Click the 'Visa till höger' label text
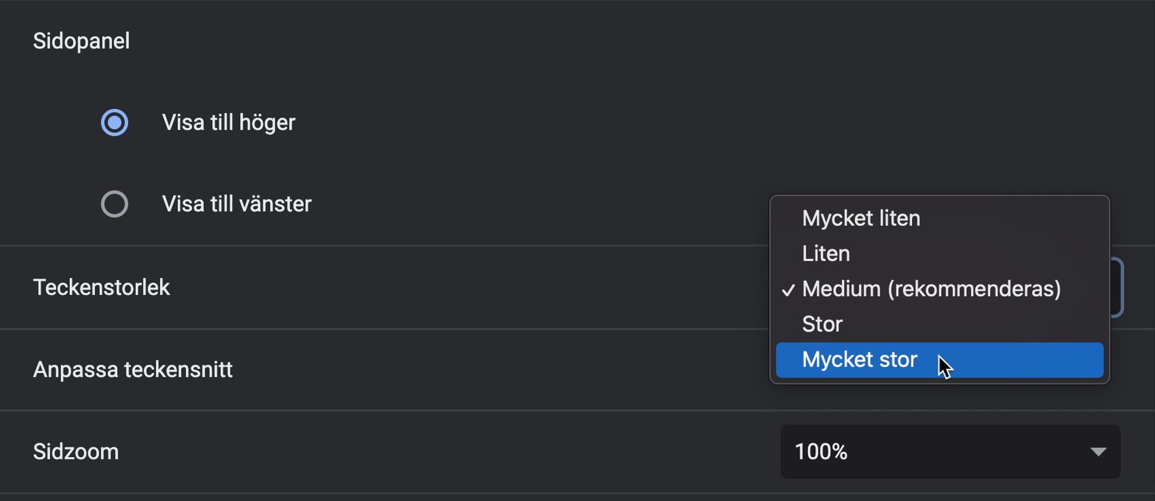1155x501 pixels. coord(229,123)
